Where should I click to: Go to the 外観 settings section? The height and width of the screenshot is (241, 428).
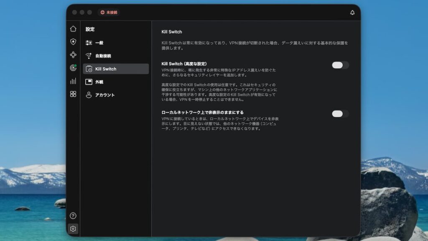click(99, 82)
